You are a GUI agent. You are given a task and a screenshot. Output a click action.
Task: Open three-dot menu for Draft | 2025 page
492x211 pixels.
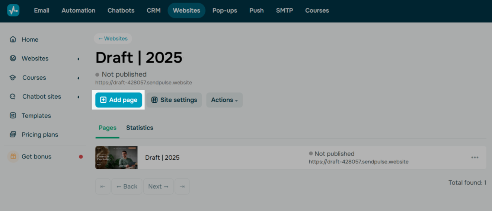(475, 157)
